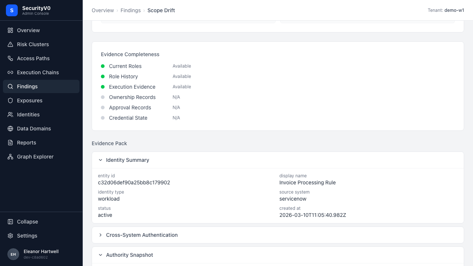Click Current Roles green status dot
The image size is (473, 266).
point(103,66)
